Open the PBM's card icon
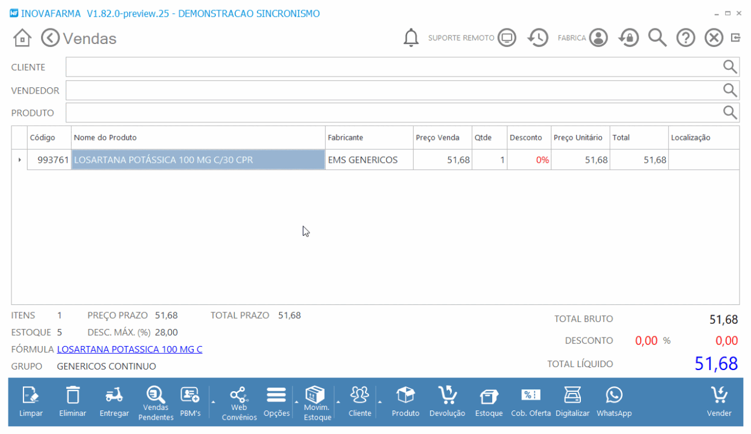The width and height of the screenshot is (751, 434). (x=190, y=402)
